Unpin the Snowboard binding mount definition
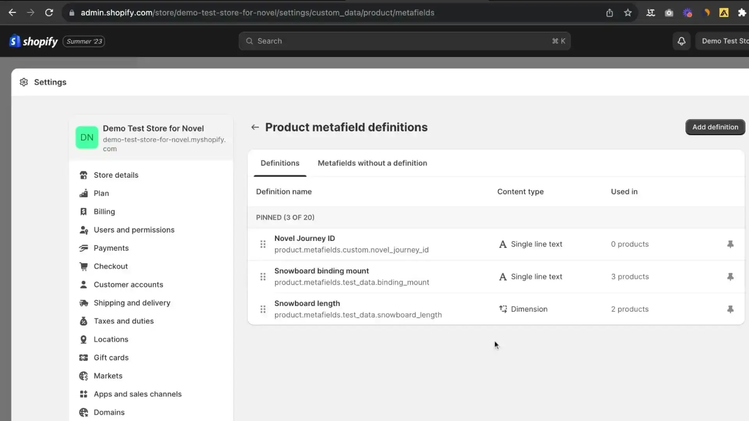Viewport: 749px width, 421px height. 730,277
